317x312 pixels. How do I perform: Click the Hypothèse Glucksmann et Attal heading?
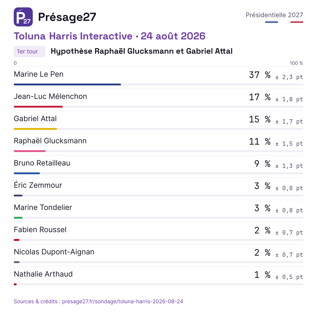(142, 51)
